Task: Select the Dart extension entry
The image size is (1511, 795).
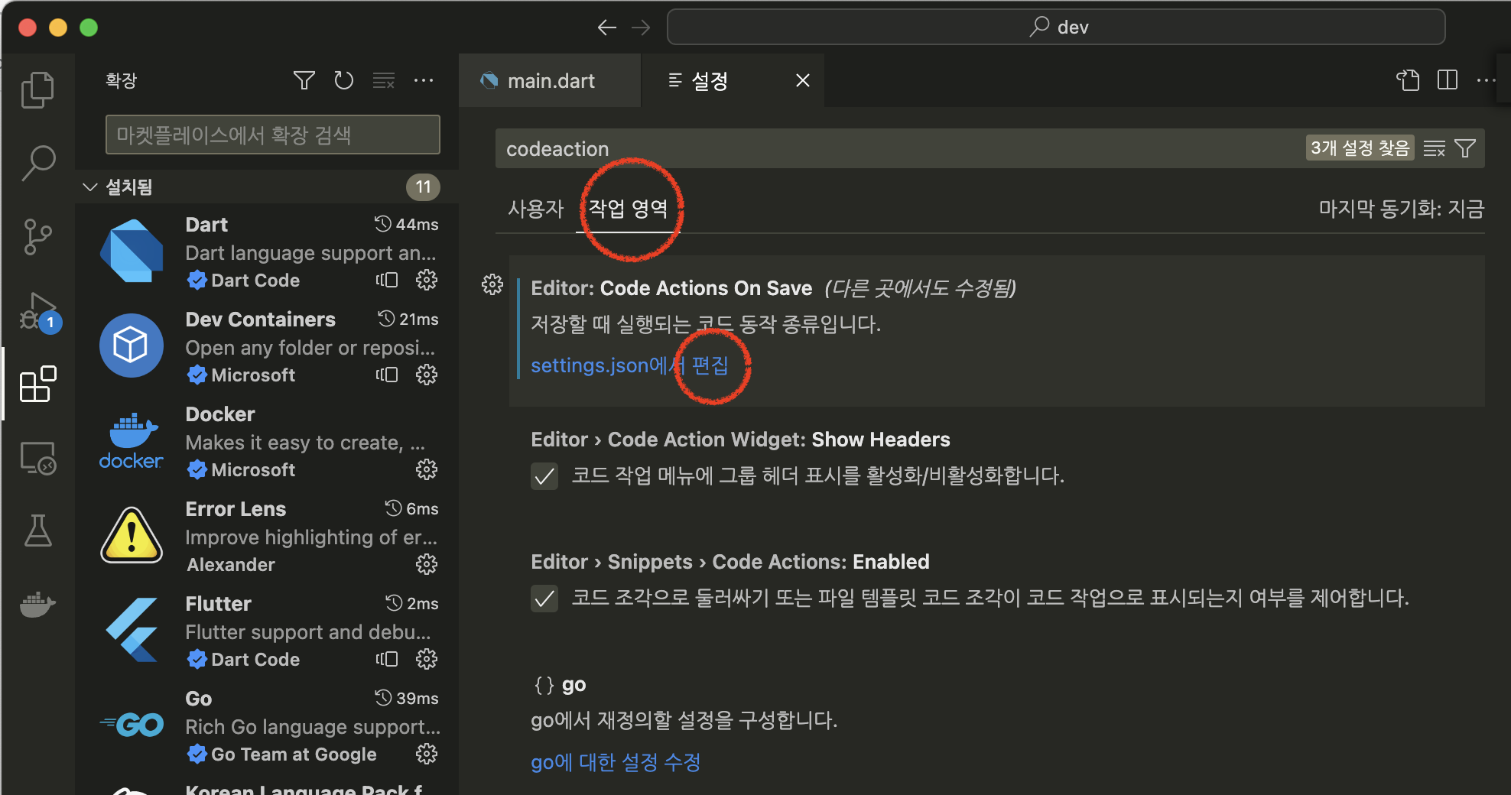Action: coord(268,251)
